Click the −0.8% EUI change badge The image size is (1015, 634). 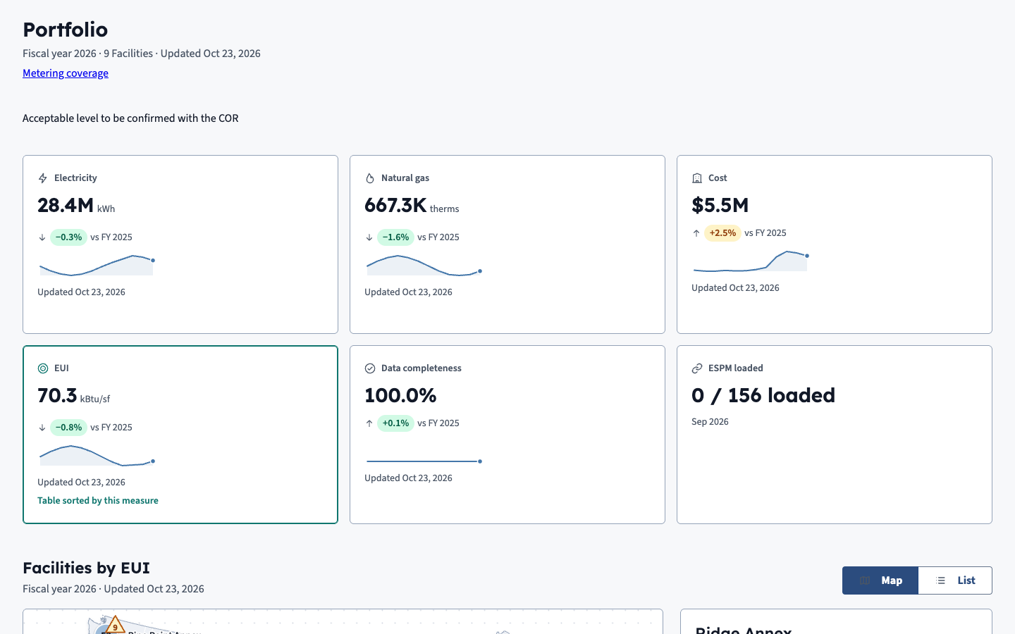(x=68, y=428)
